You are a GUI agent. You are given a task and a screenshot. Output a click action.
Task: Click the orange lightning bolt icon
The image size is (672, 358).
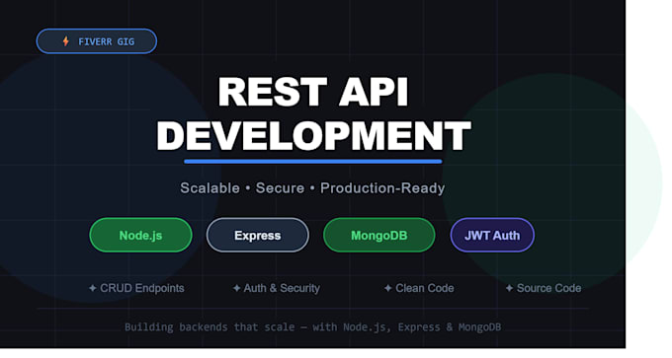[65, 41]
